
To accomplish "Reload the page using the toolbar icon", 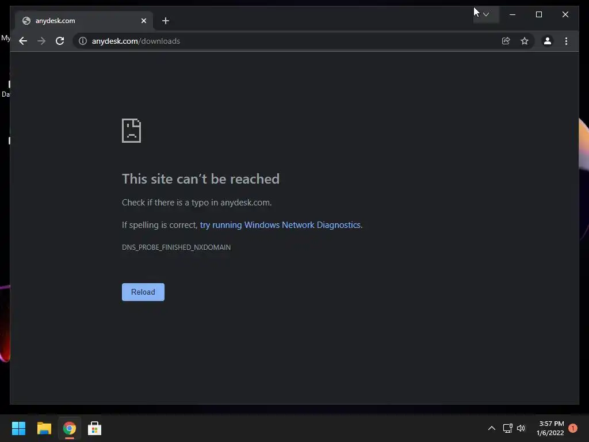I will click(x=60, y=41).
